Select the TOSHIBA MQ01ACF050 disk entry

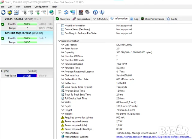click(27, 38)
